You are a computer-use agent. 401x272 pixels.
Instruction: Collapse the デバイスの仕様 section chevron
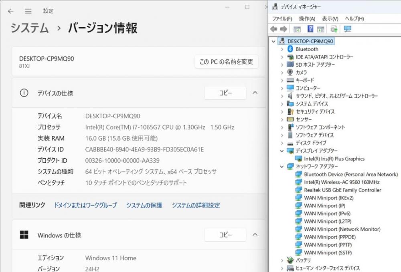point(255,93)
